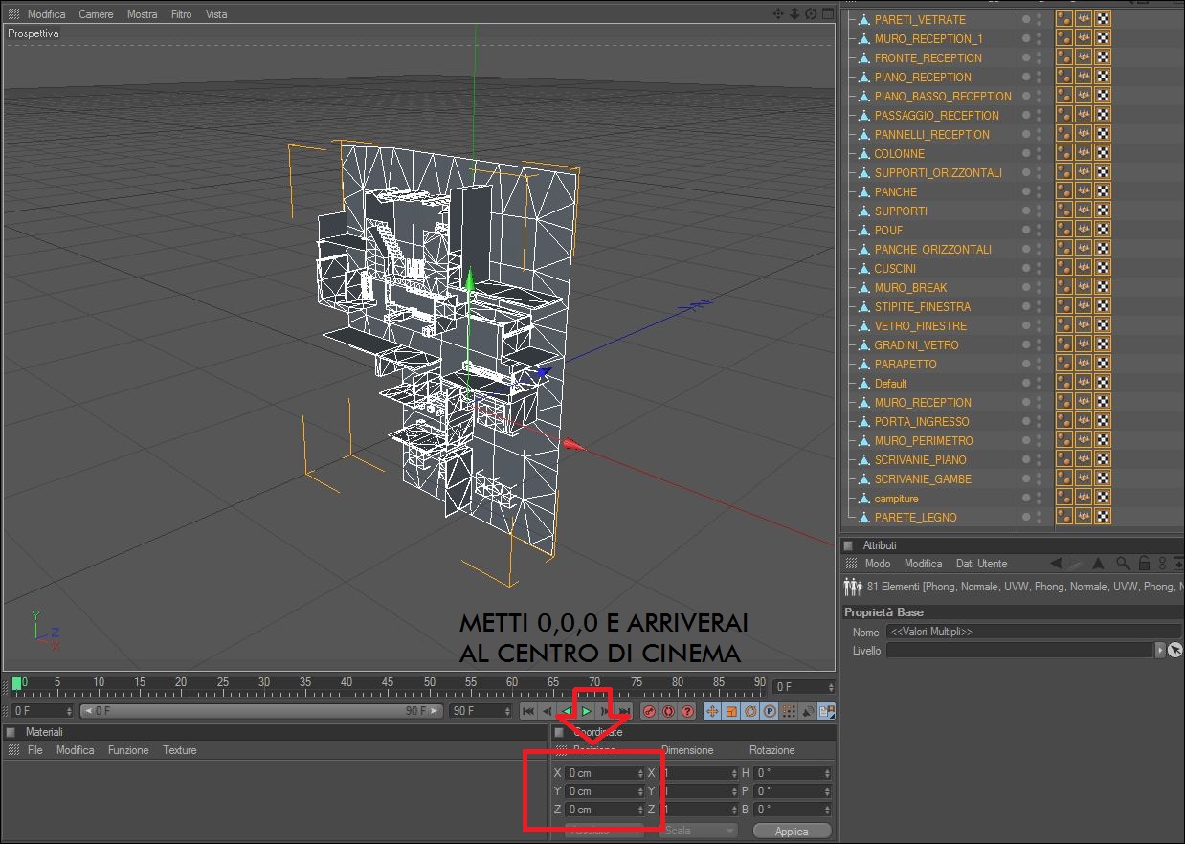Screen dimensions: 1185x844
Task: Toggle rotation keyframe recording button
Action: (749, 711)
